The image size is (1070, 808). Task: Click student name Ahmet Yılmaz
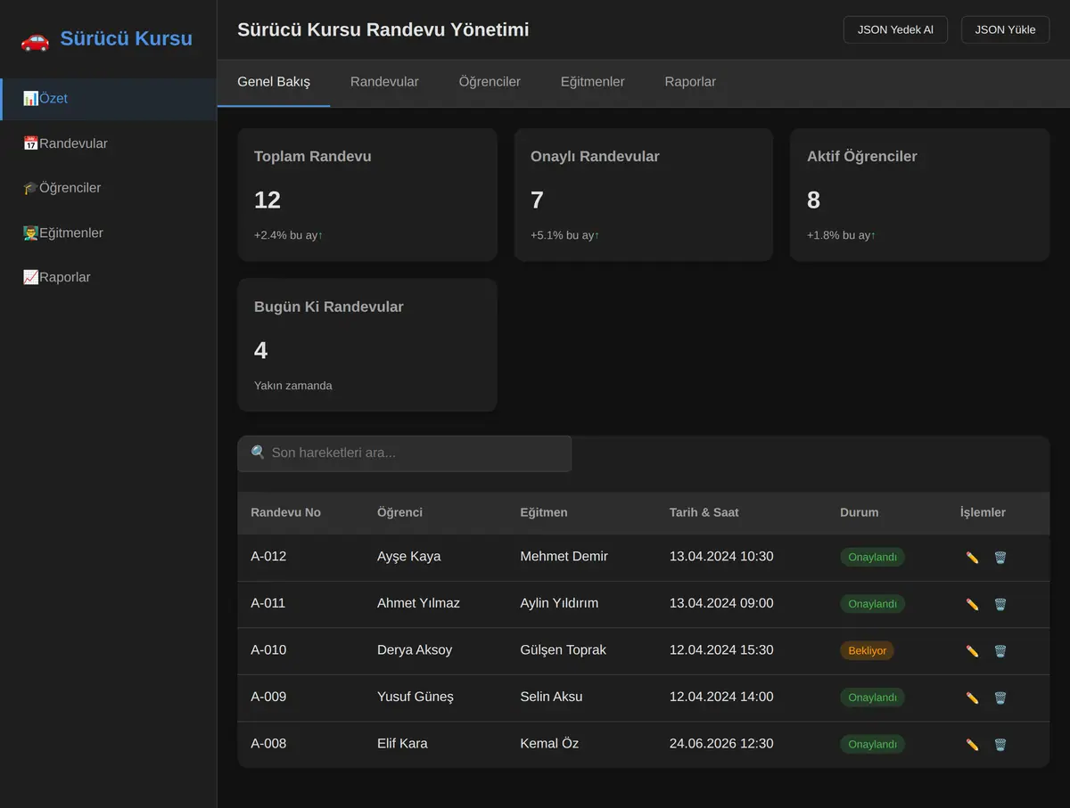coord(418,603)
